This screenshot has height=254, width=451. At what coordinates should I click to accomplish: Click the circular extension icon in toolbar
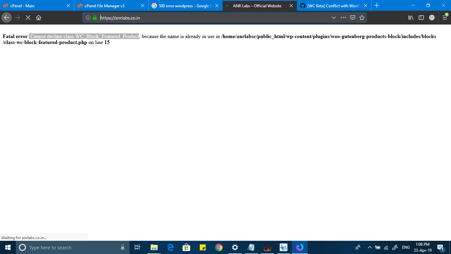pos(432,18)
